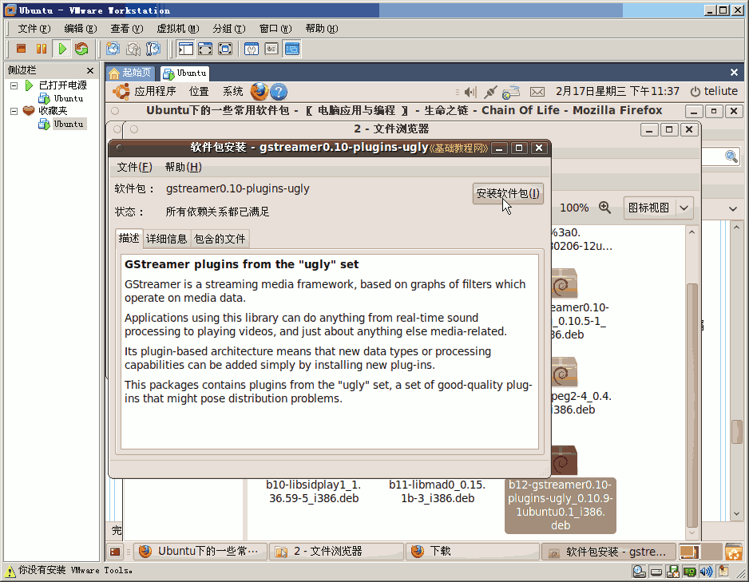Switch to the Ubuntu VM tab
The width and height of the screenshot is (749, 582).
pos(185,73)
